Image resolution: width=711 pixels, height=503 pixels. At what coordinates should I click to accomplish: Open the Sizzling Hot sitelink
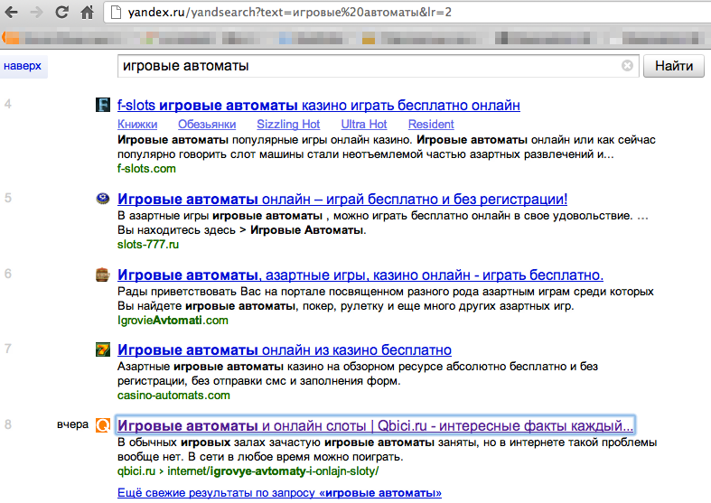coord(288,124)
